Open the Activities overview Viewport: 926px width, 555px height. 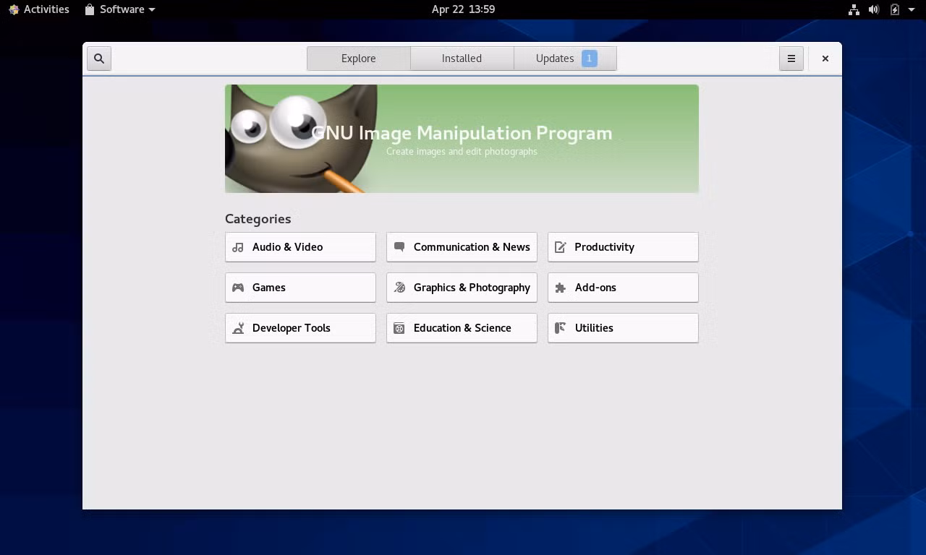pos(38,9)
